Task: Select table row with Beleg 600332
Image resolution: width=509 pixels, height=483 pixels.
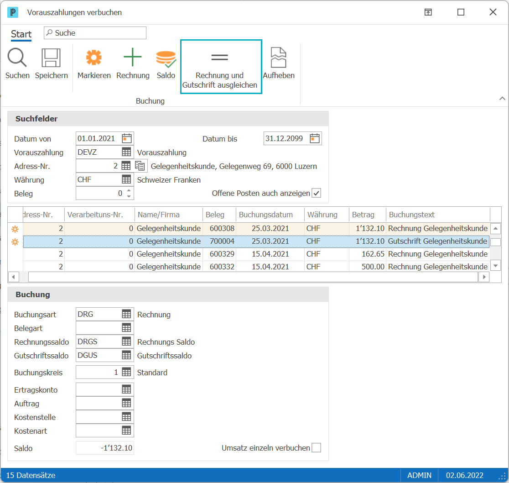Action: pyautogui.click(x=256, y=267)
